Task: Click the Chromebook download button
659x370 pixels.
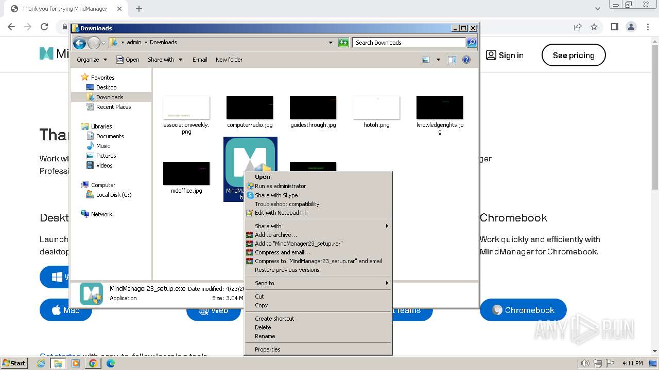Action: (x=523, y=310)
